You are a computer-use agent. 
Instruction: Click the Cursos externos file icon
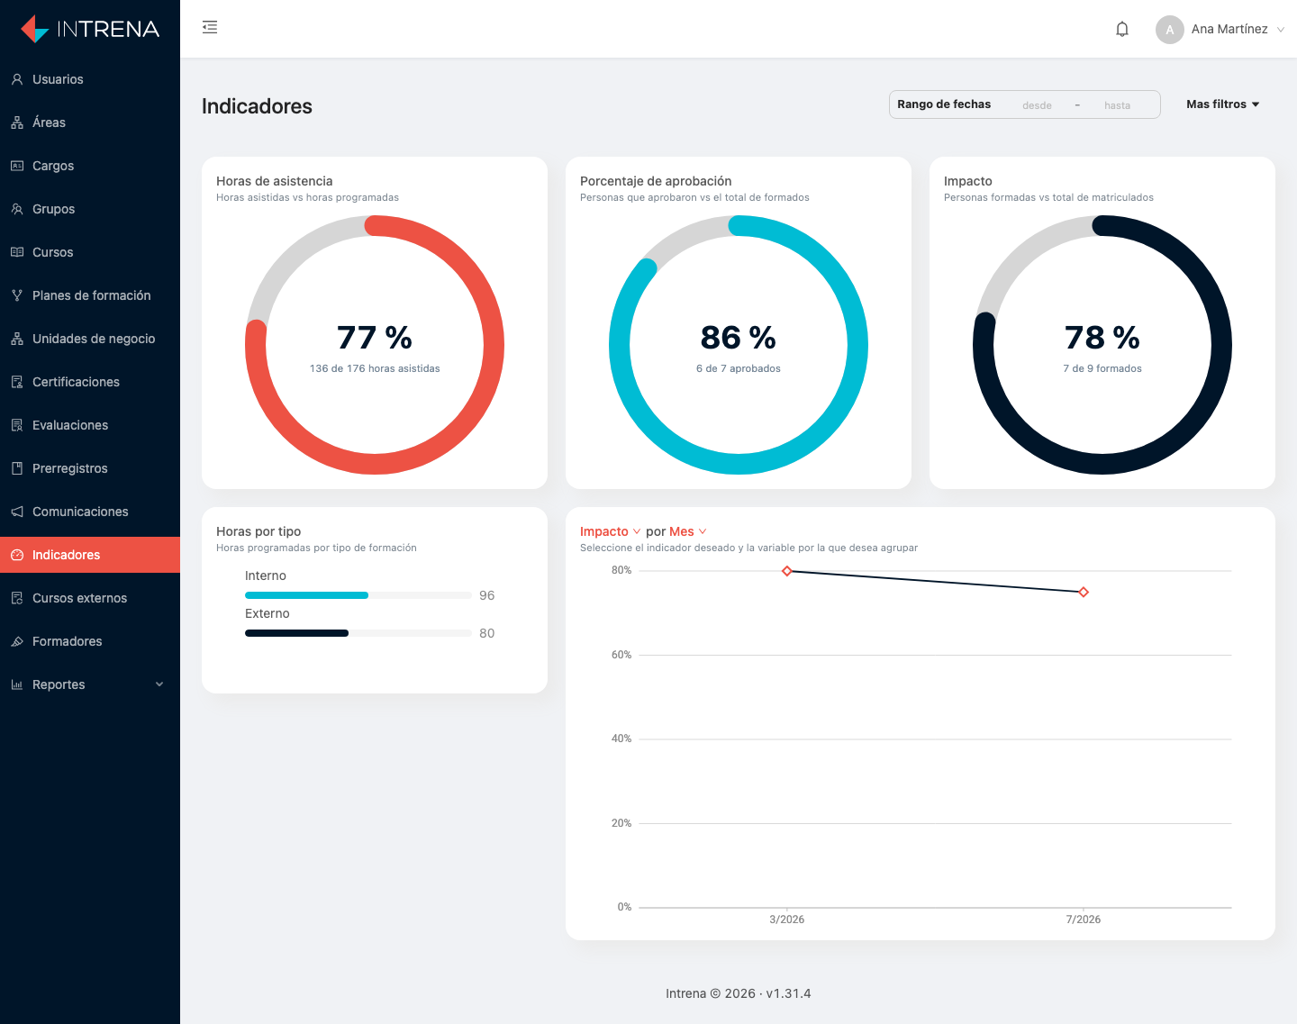[x=17, y=598]
